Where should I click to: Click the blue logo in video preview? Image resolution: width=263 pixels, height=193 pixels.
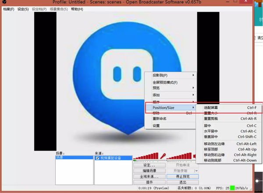pyautogui.click(x=128, y=78)
